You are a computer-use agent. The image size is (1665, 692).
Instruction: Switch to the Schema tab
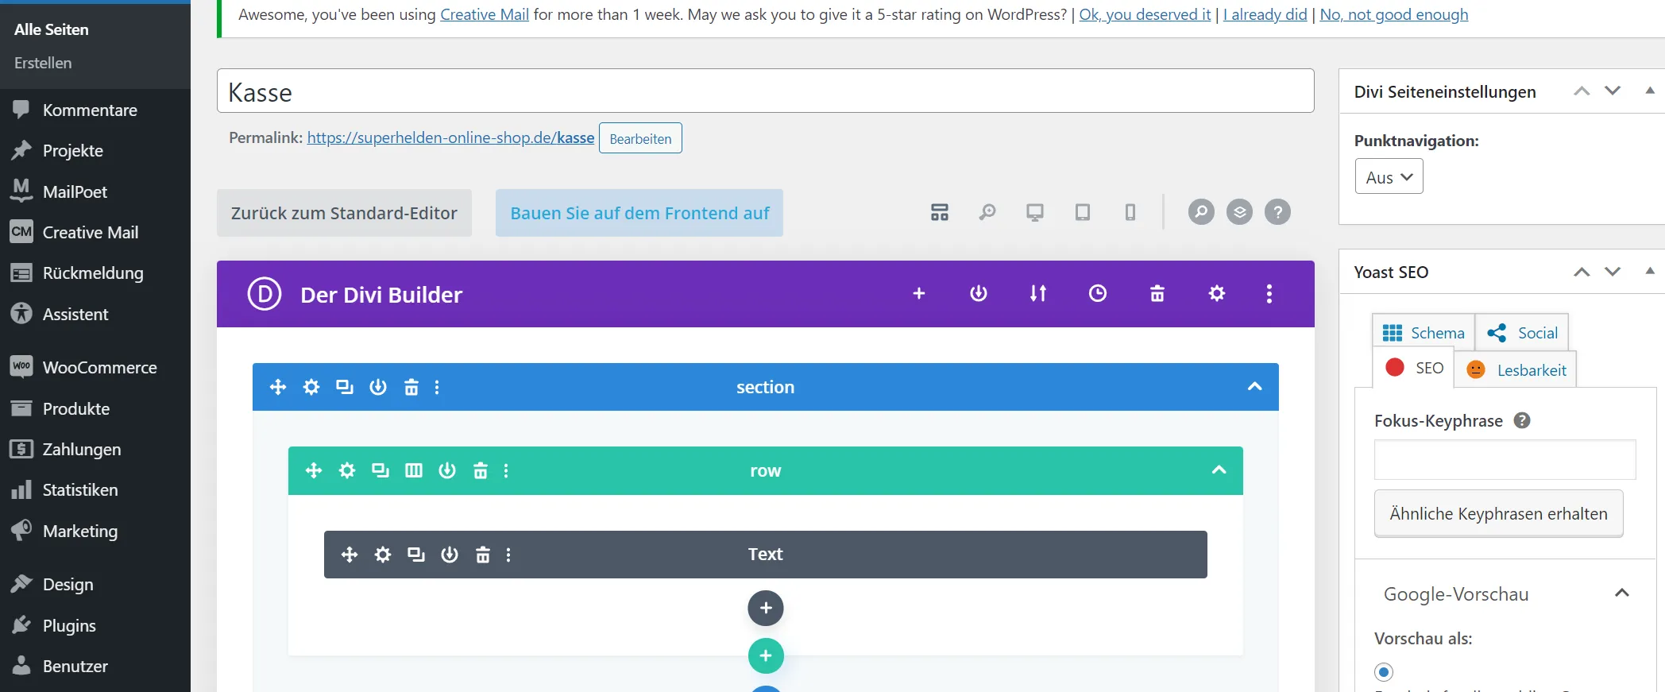(1424, 332)
